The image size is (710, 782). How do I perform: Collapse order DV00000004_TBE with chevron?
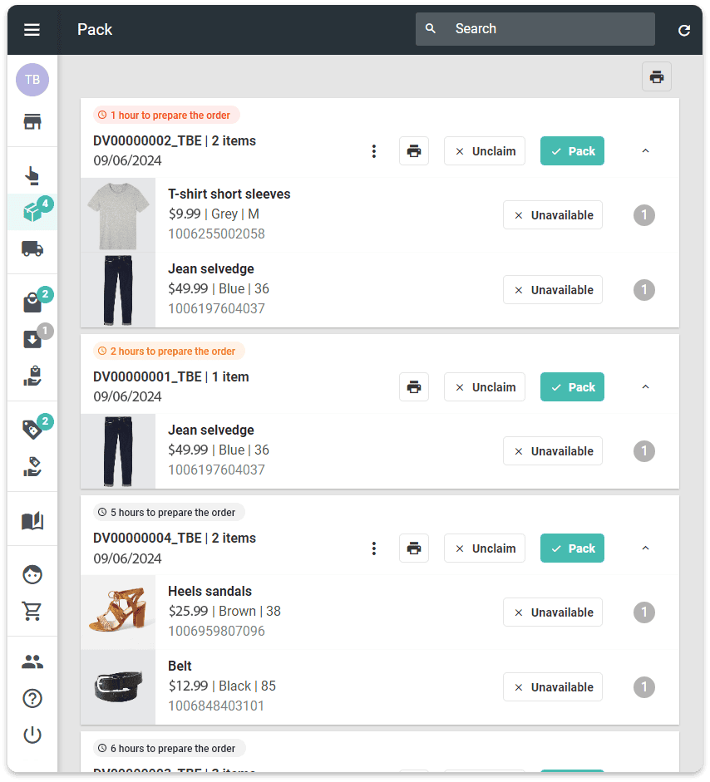(x=645, y=548)
